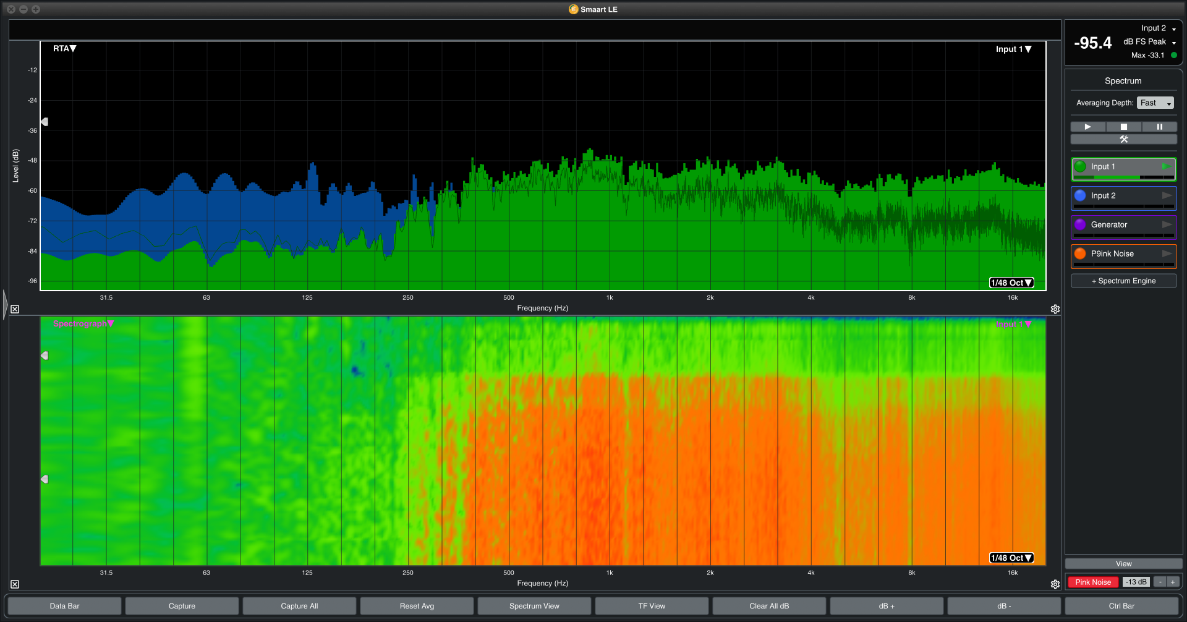The image size is (1187, 622).
Task: Click the upper Spectrograph range marker arrow
Action: (45, 356)
